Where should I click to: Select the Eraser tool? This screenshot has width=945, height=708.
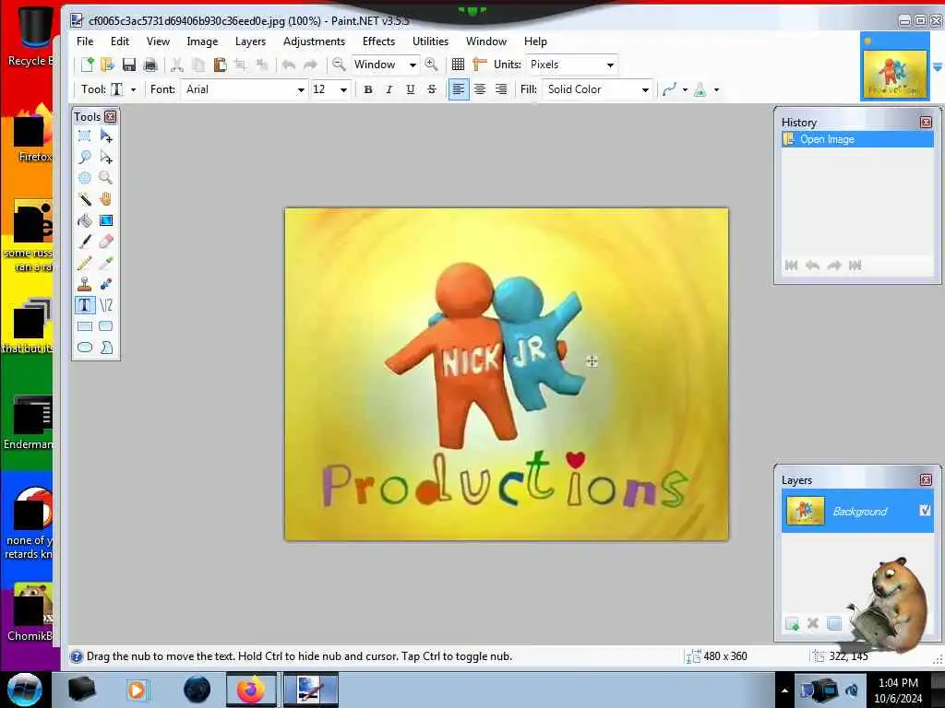(x=106, y=242)
